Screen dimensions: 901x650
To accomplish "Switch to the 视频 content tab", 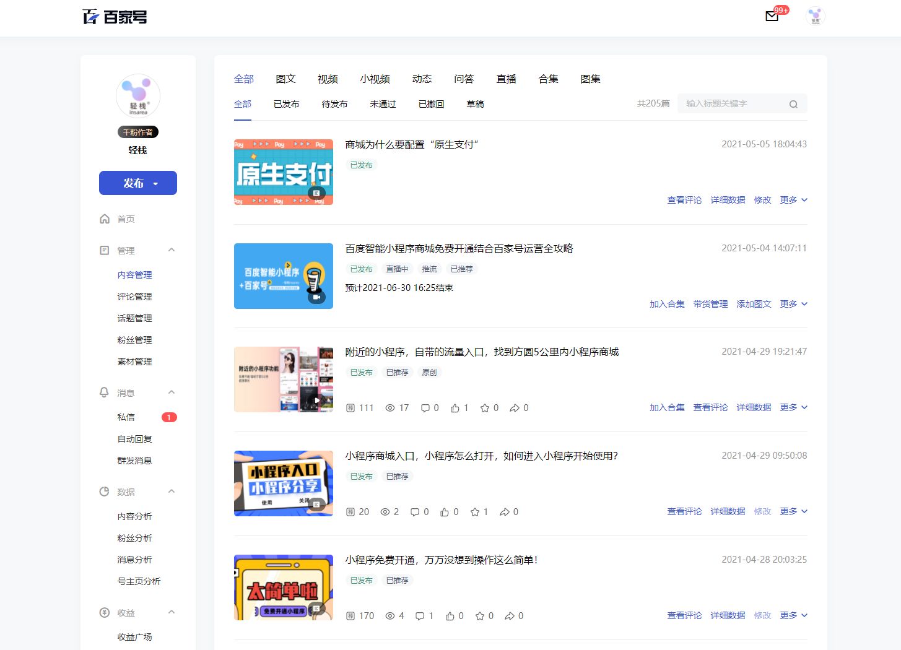I will click(x=327, y=79).
